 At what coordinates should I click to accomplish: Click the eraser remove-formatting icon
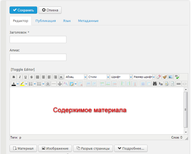tap(159, 77)
